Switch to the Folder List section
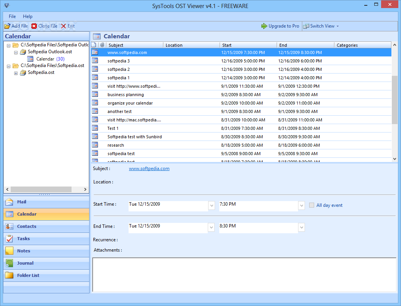401x306 pixels. pos(46,275)
